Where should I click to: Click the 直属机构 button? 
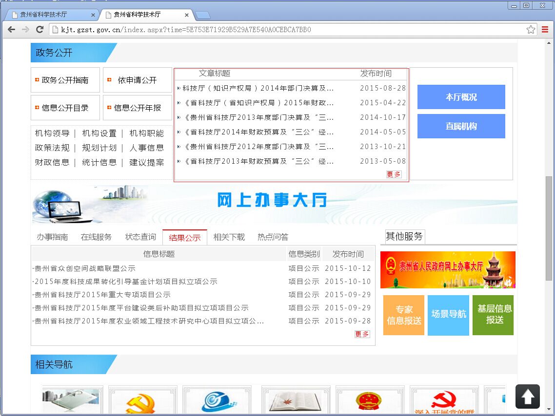pos(461,126)
